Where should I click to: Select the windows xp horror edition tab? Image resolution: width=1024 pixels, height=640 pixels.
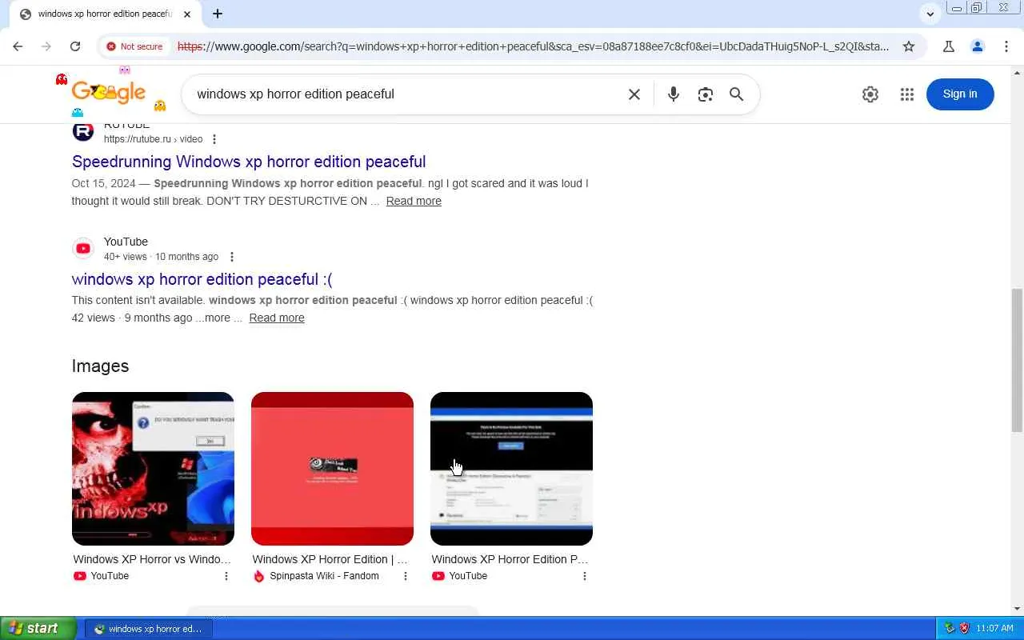click(x=104, y=14)
